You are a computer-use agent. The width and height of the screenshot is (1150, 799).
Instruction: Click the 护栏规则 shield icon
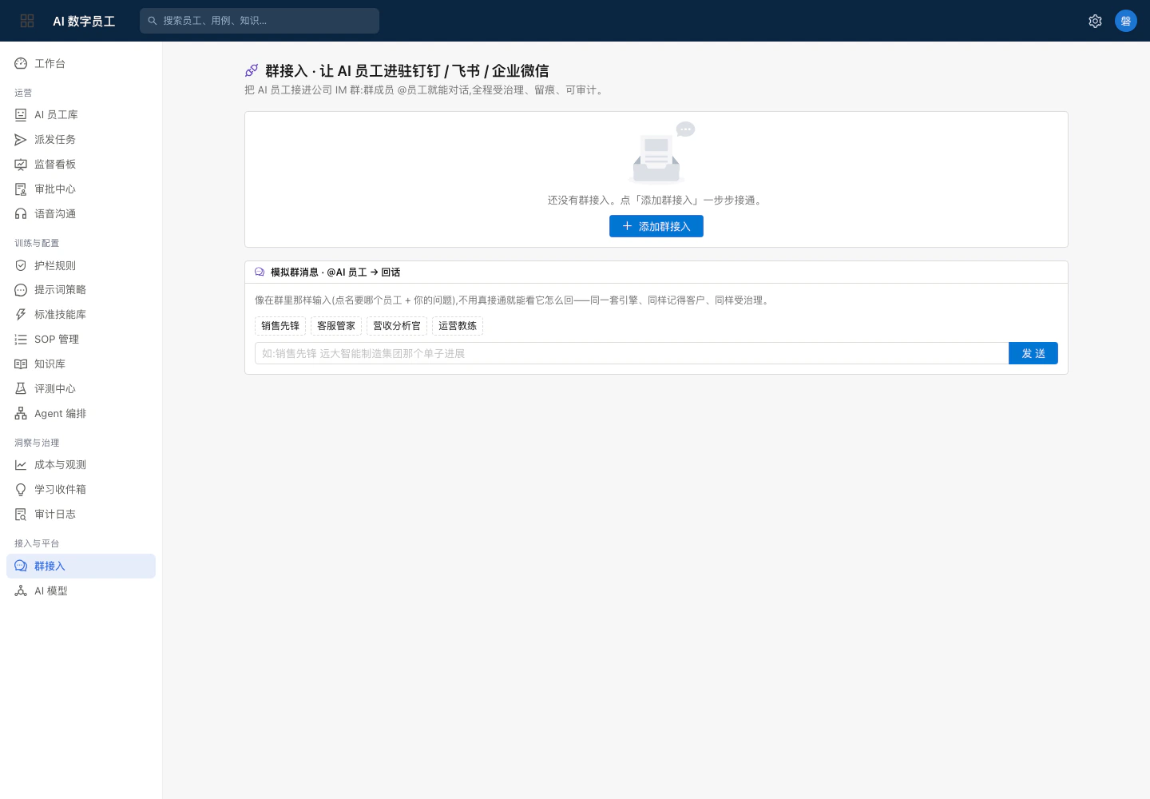click(21, 265)
